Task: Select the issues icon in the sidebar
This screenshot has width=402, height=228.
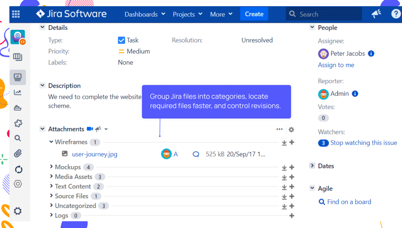Action: coord(18,77)
